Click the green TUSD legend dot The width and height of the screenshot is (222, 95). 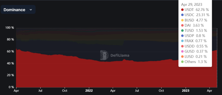point(182,31)
